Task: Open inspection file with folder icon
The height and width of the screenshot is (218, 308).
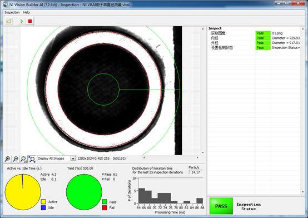Action: (9, 21)
